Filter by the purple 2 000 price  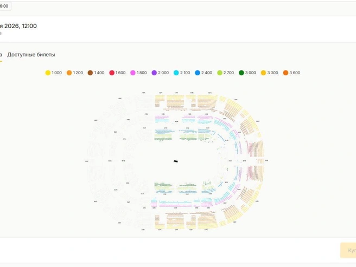click(x=154, y=73)
